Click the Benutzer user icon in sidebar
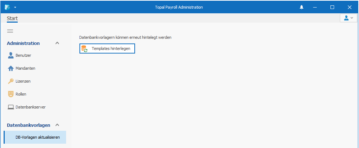Screen dimensions: 359x148 [x=11, y=56]
